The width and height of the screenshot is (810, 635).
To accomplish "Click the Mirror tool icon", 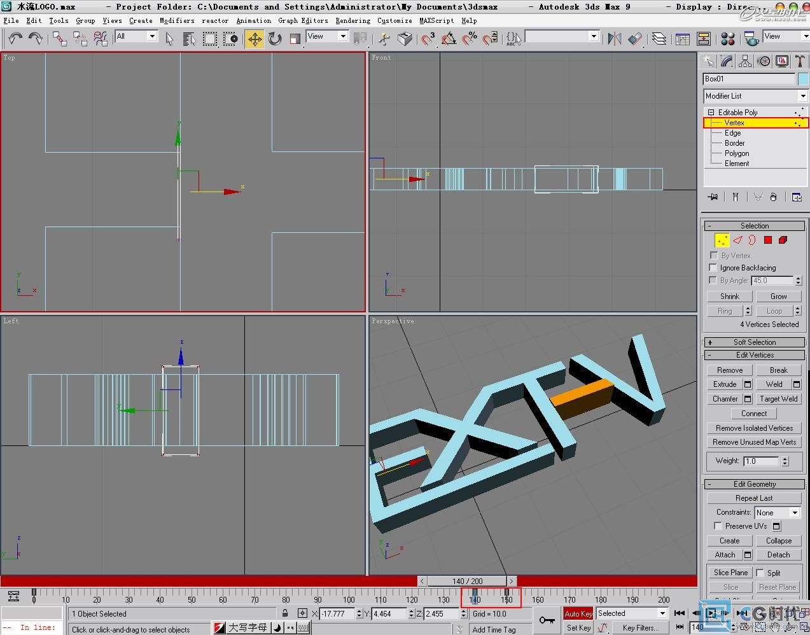I will point(614,39).
